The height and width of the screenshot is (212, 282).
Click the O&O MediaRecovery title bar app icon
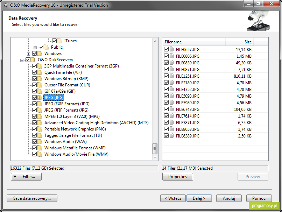(x=6, y=5)
